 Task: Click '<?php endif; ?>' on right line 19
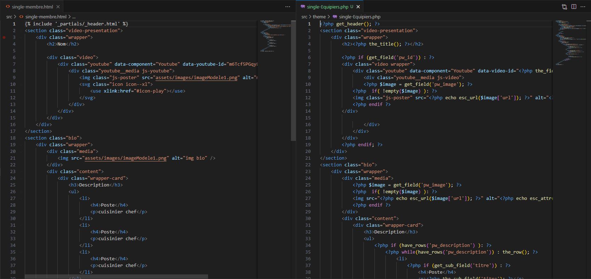click(x=362, y=144)
